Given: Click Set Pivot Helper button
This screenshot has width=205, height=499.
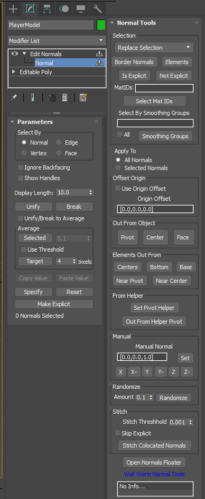Looking at the screenshot, I should click(x=154, y=308).
